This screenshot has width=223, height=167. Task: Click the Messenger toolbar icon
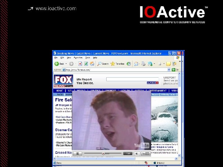[x=150, y=64]
